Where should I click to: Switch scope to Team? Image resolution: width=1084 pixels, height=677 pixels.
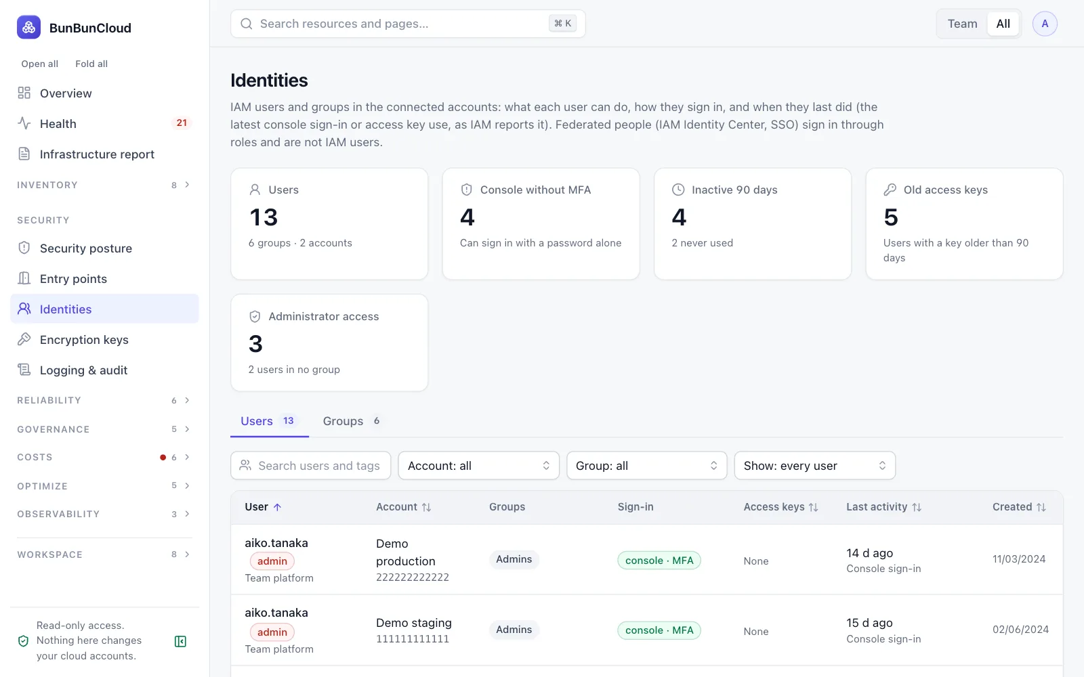click(962, 24)
